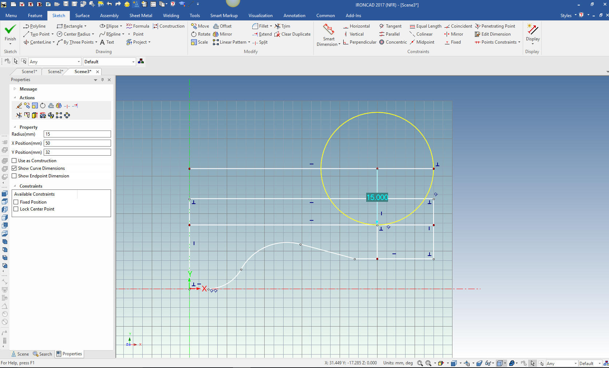Select the BSpline tool
This screenshot has height=368, width=609.
(110, 34)
